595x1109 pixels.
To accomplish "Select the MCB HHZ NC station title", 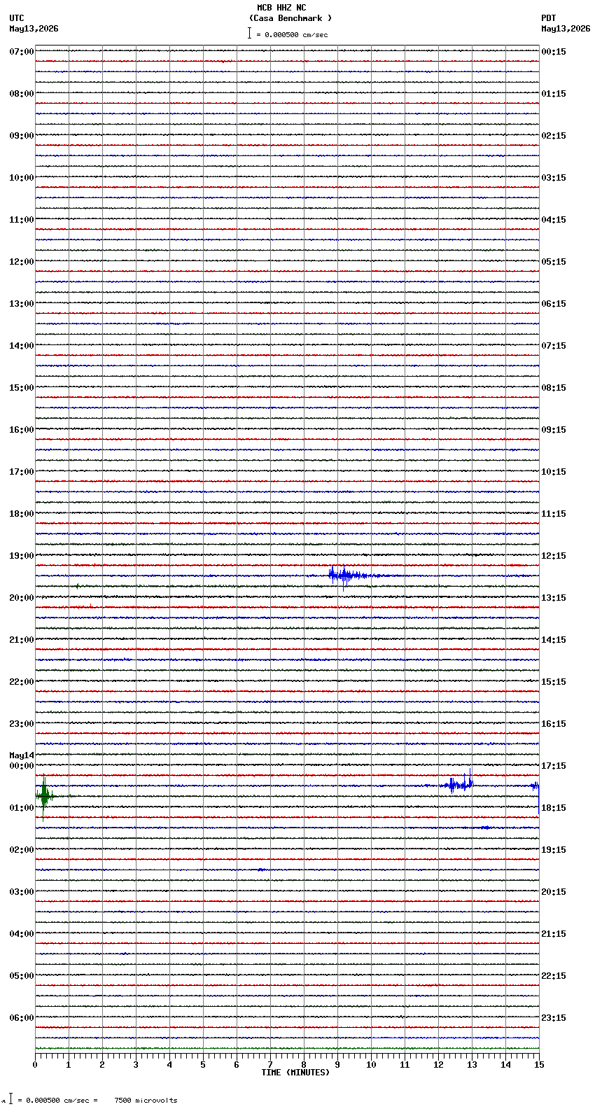I will point(281,8).
